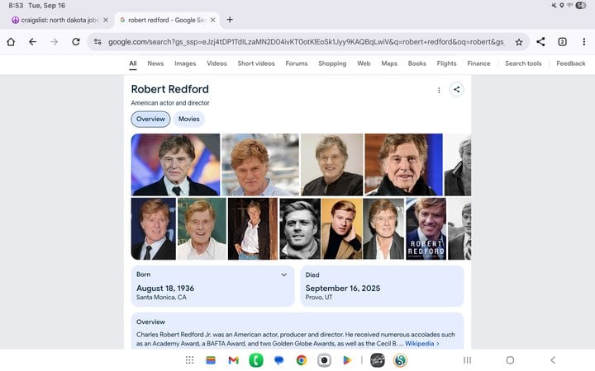
Task: Switch to the Images search tab
Action: [x=185, y=63]
